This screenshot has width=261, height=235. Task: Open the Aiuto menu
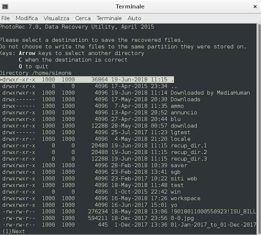[134, 18]
